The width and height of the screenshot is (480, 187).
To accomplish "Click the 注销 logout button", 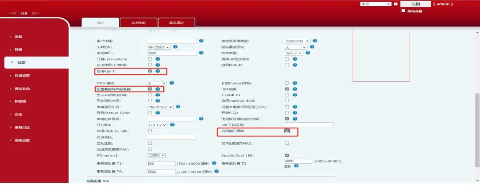I will [x=415, y=4].
